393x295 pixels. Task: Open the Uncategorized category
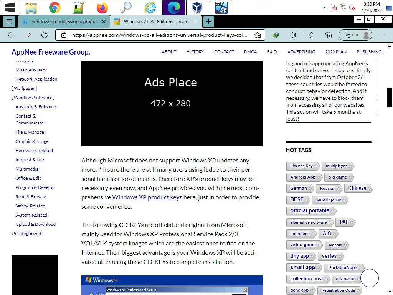[26, 234]
